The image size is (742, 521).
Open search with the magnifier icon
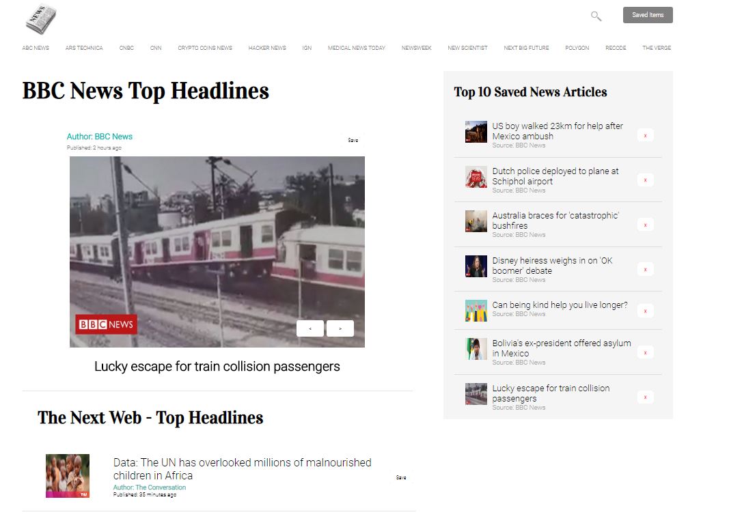click(596, 16)
